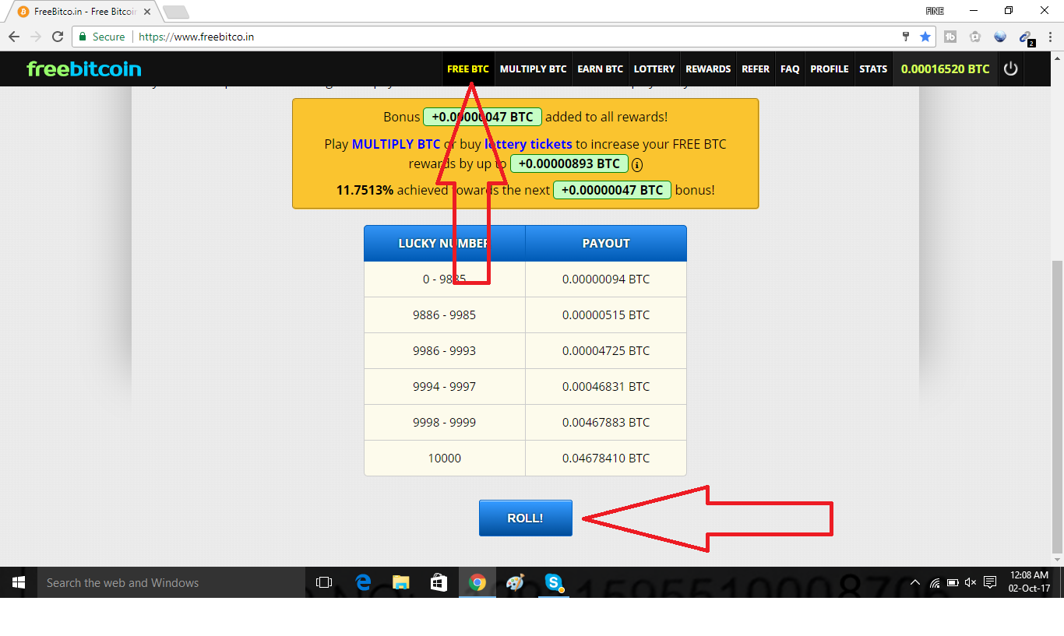Expand hidden system tray icons
Screen dimensions: 1064x636
(x=914, y=582)
